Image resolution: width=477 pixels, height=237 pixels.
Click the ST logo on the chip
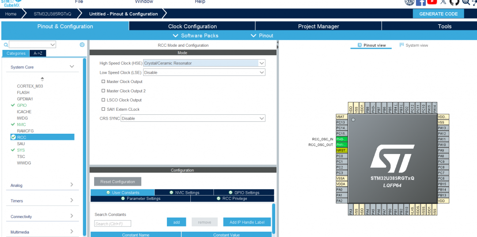(392, 158)
